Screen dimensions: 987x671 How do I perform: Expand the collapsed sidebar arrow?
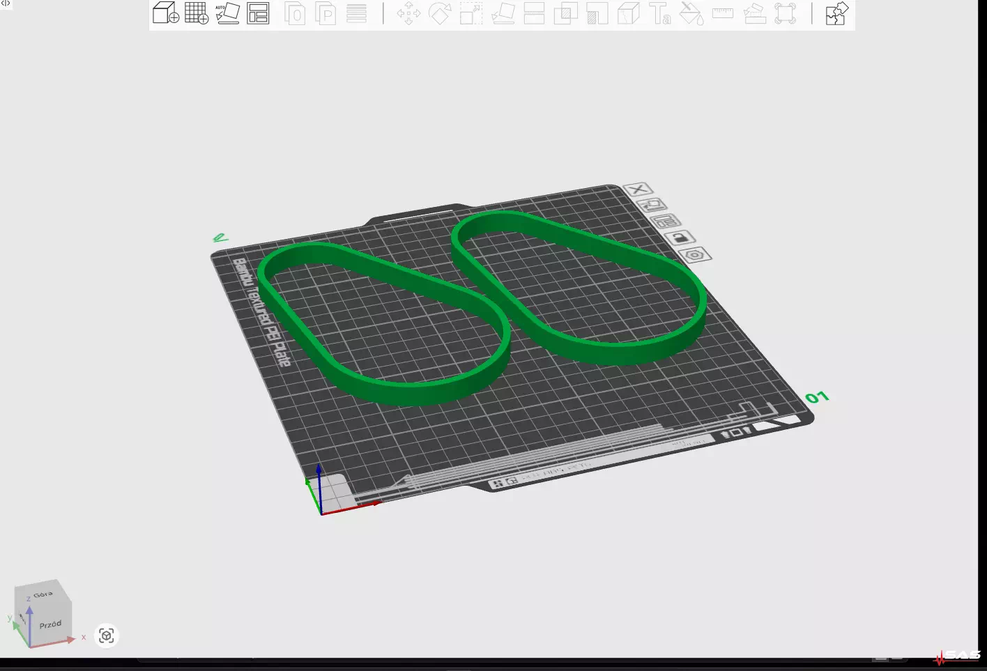pos(6,4)
